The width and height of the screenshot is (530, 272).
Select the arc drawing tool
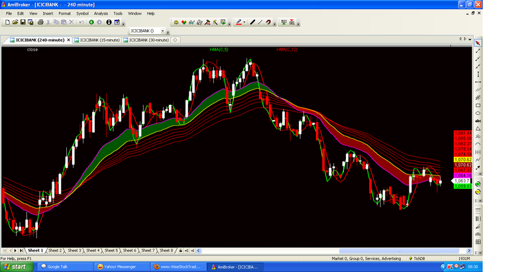point(478,144)
